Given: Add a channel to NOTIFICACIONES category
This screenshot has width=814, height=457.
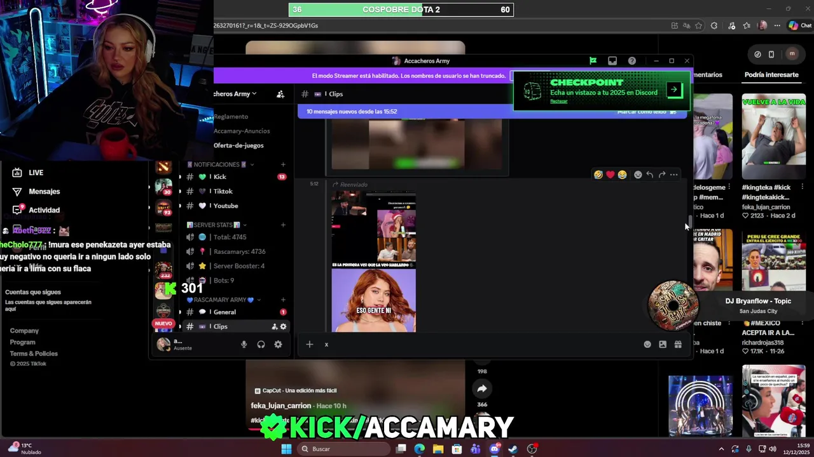Looking at the screenshot, I should pos(283,164).
